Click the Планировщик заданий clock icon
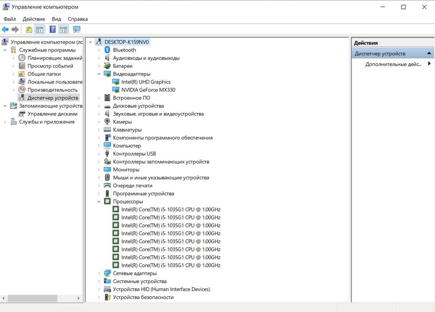Image resolution: width=435 pixels, height=312 pixels. click(x=22, y=58)
